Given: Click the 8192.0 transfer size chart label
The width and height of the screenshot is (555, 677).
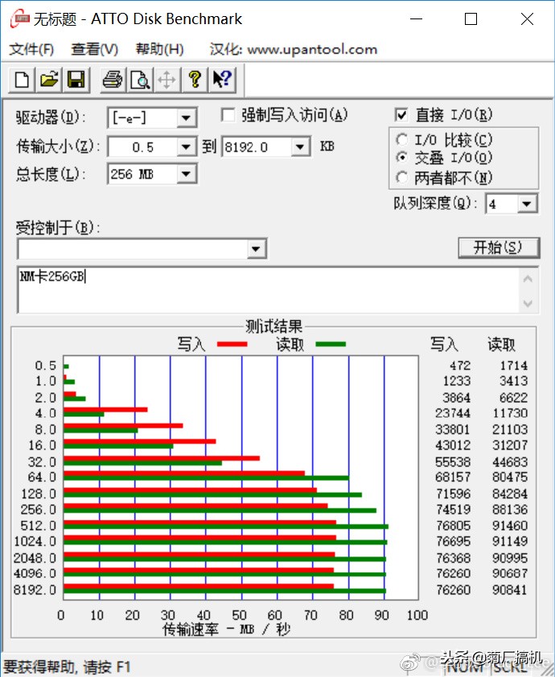Looking at the screenshot, I should pyautogui.click(x=35, y=590).
